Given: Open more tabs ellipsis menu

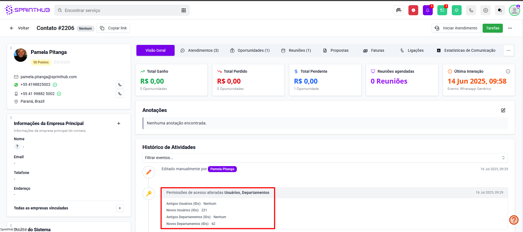Looking at the screenshot, I should coord(508,50).
